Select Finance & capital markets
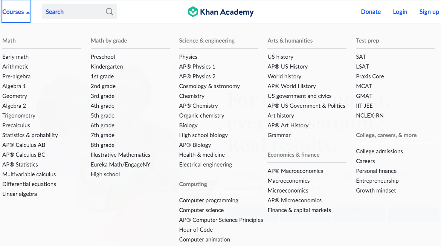Screen dimensions: 441x246 coord(299,210)
